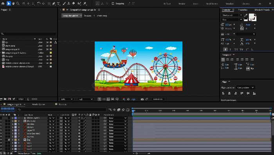Open the Home screen icon

tap(3, 3)
